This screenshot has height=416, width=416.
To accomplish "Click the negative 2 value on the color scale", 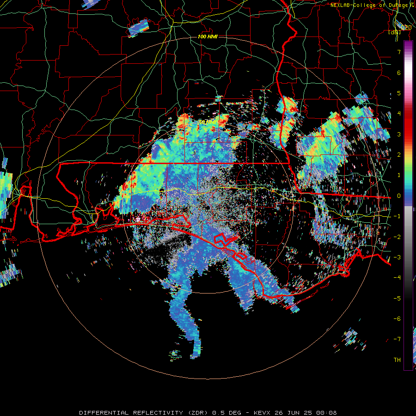I will [x=397, y=237].
